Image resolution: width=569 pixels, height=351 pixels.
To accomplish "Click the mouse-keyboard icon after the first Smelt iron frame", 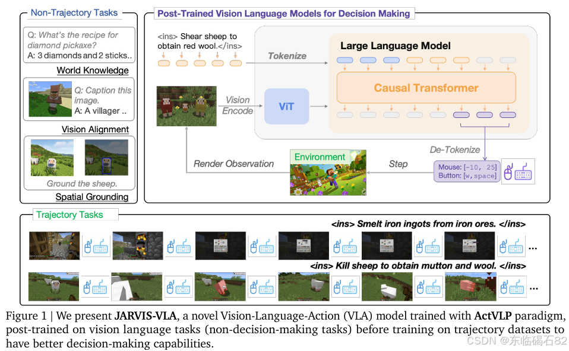I will coord(96,247).
